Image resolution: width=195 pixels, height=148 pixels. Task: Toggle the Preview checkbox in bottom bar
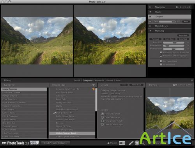click(x=108, y=143)
